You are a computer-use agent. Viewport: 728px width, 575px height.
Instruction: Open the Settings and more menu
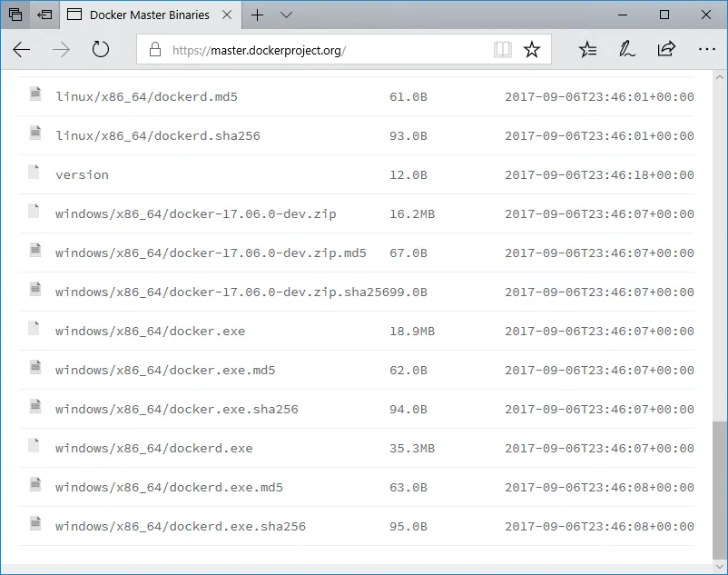[706, 50]
